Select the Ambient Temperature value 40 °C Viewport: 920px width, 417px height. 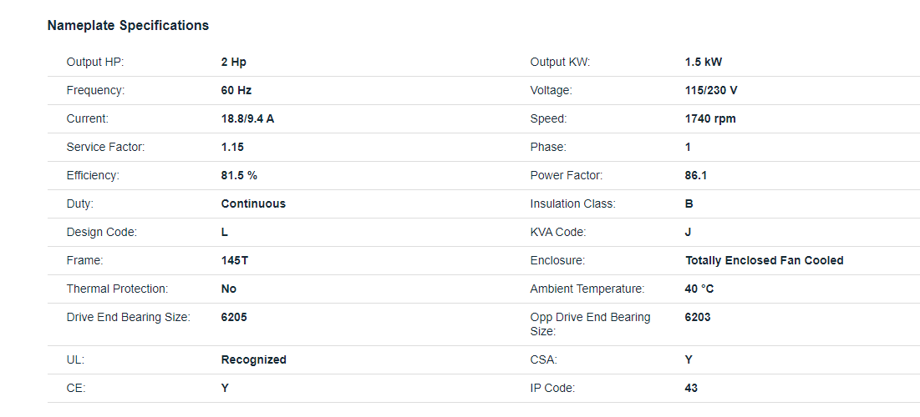(x=699, y=289)
